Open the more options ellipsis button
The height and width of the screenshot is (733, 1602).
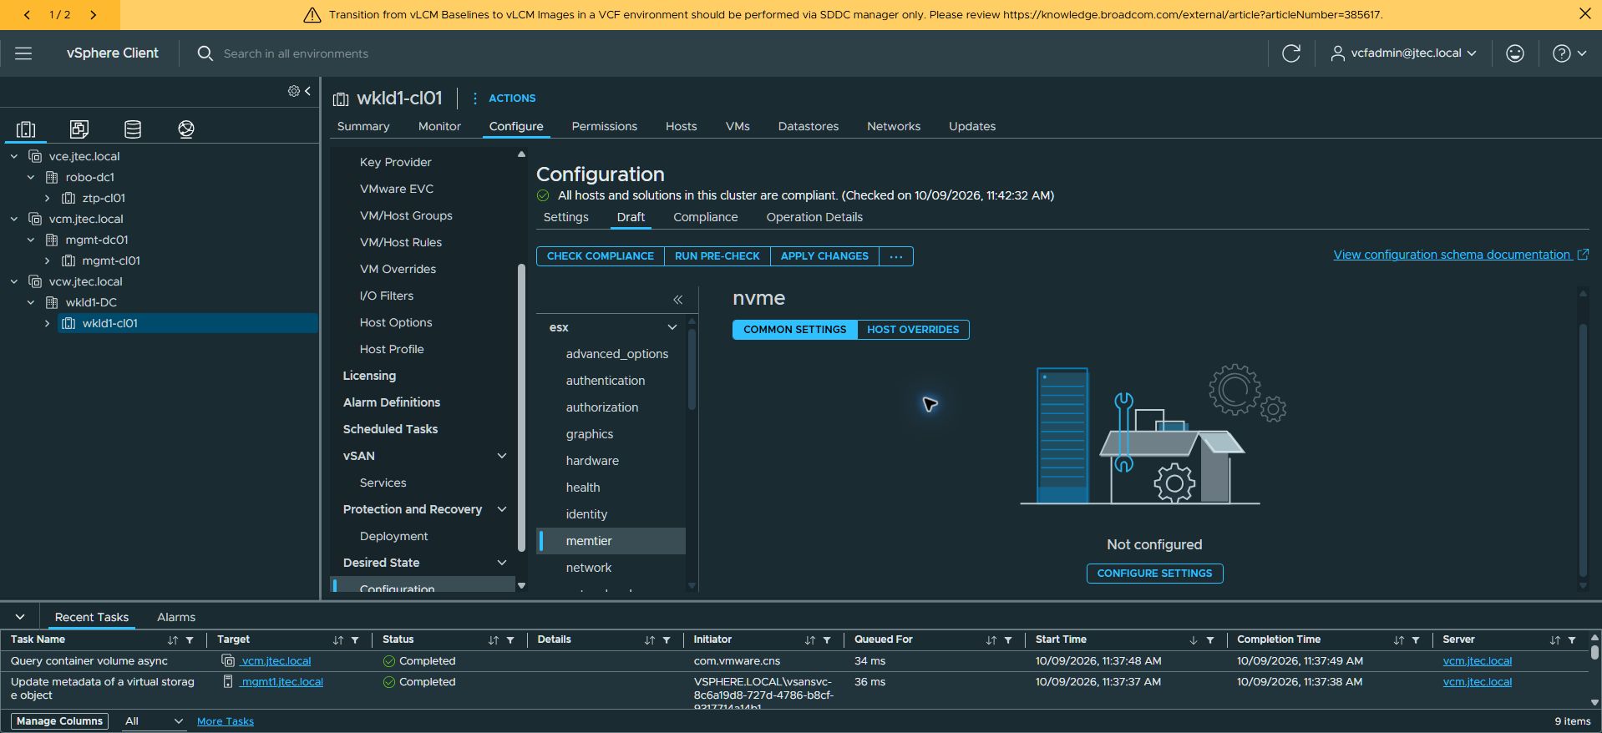pyautogui.click(x=896, y=256)
